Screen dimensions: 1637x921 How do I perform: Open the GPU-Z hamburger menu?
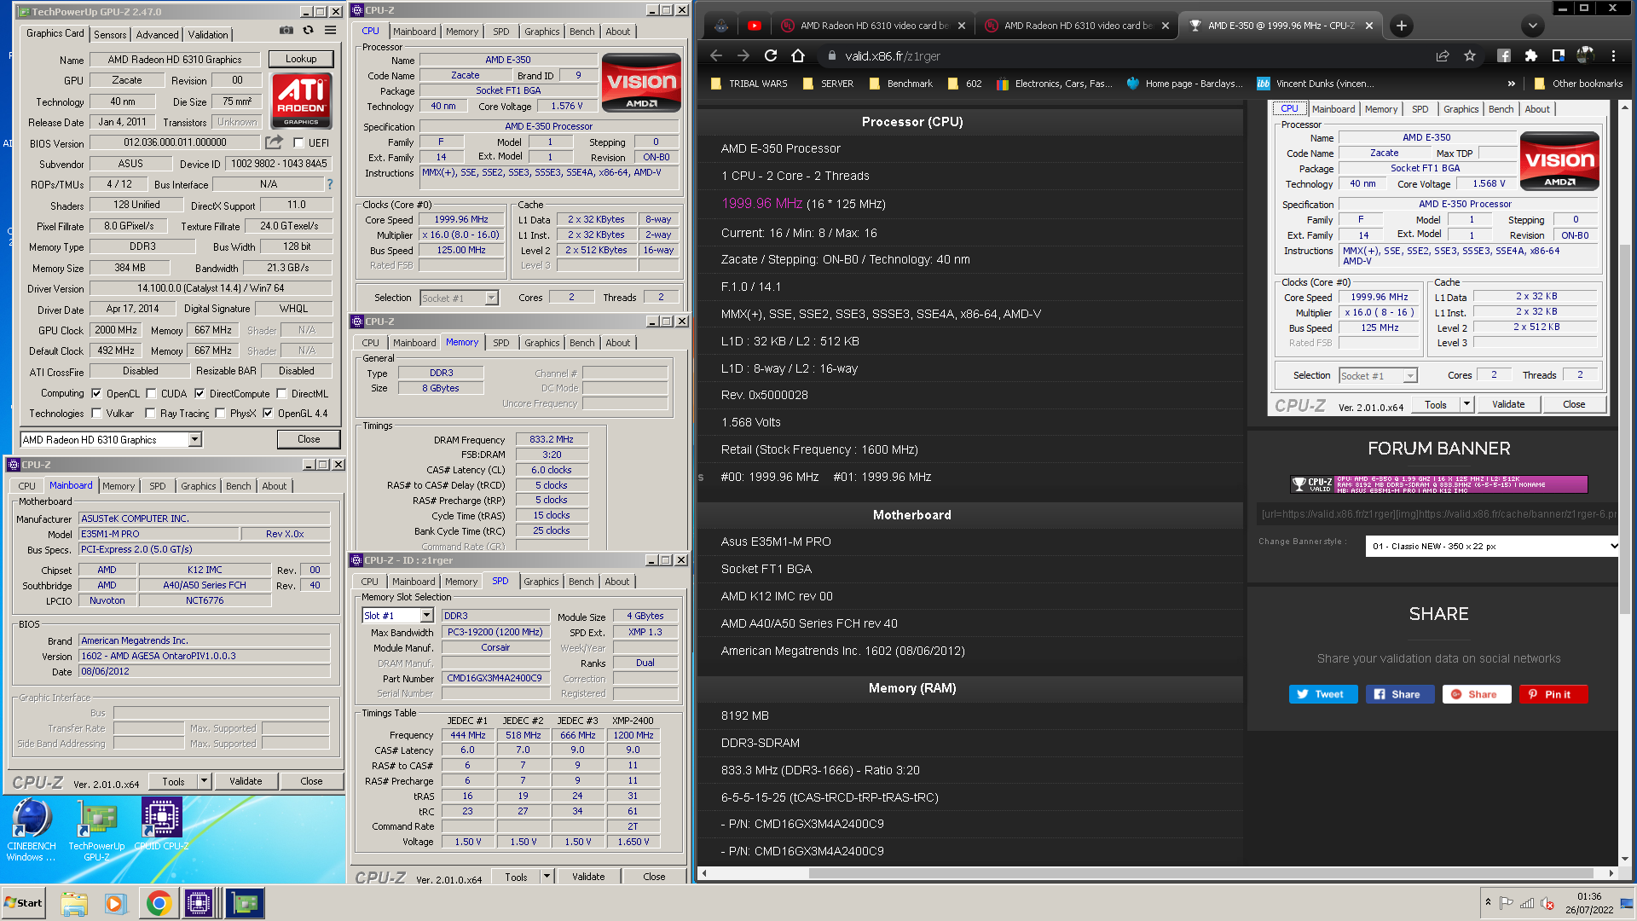point(330,31)
